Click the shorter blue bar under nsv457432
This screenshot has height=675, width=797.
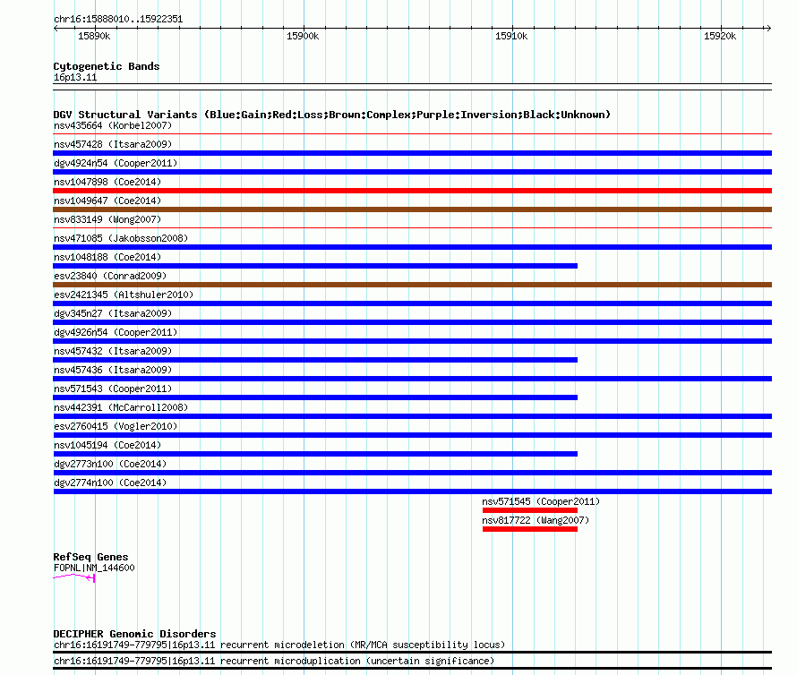(x=315, y=360)
